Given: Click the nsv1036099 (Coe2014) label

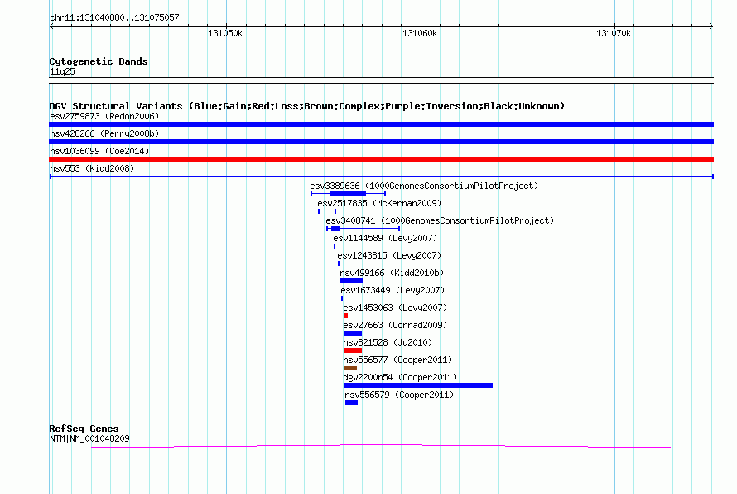Looking at the screenshot, I should 99,151.
